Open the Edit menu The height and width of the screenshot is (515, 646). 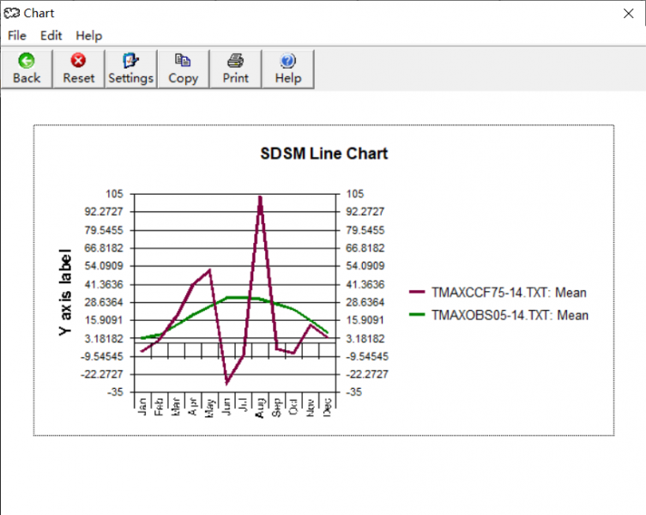(51, 35)
